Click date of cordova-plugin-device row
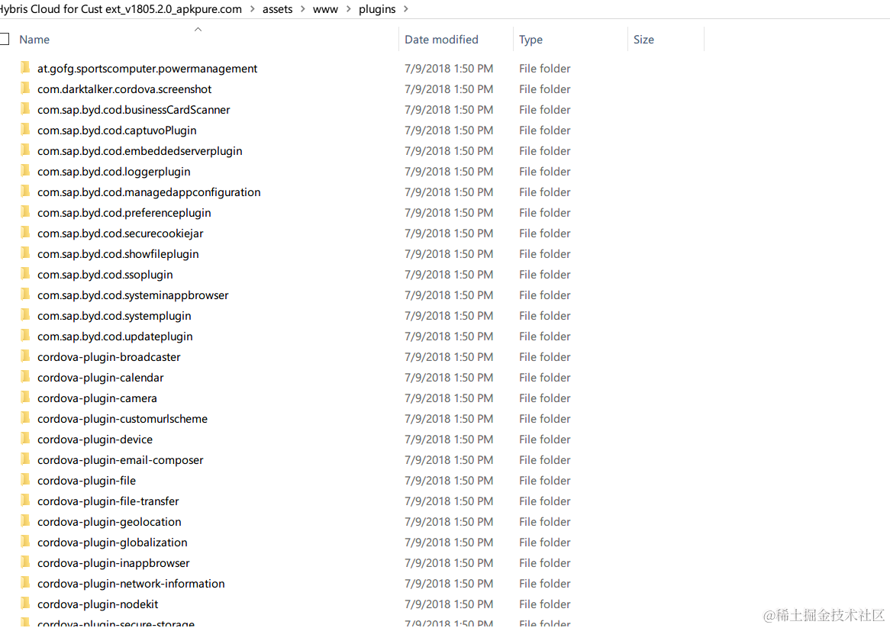This screenshot has width=890, height=628. 448,439
